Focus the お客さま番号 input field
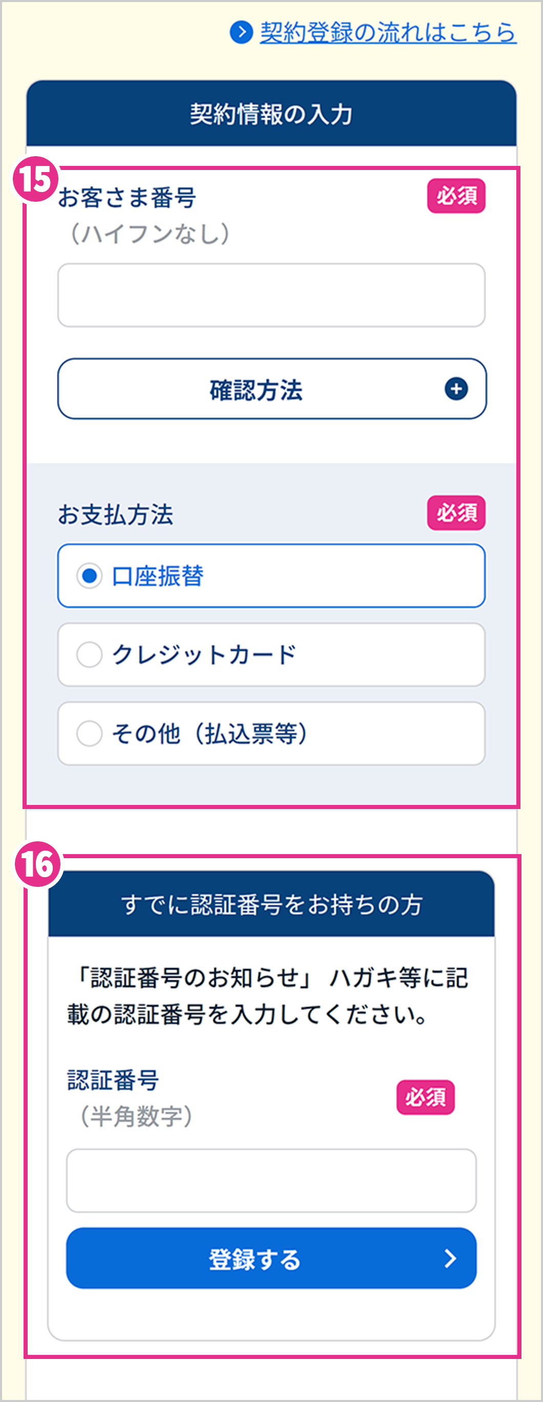The width and height of the screenshot is (543, 1402). [271, 295]
